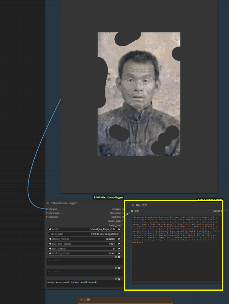Toggle the checkbox above suffix_caption field
This screenshot has width=229, height=304.
click(119, 268)
